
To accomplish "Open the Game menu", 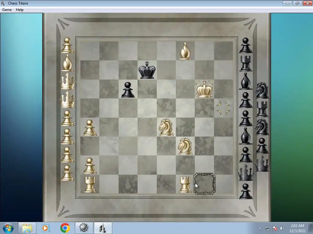I will [x=7, y=10].
